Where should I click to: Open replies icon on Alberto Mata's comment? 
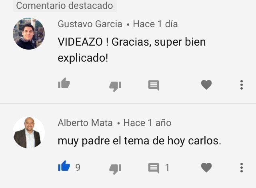pyautogui.click(x=154, y=168)
